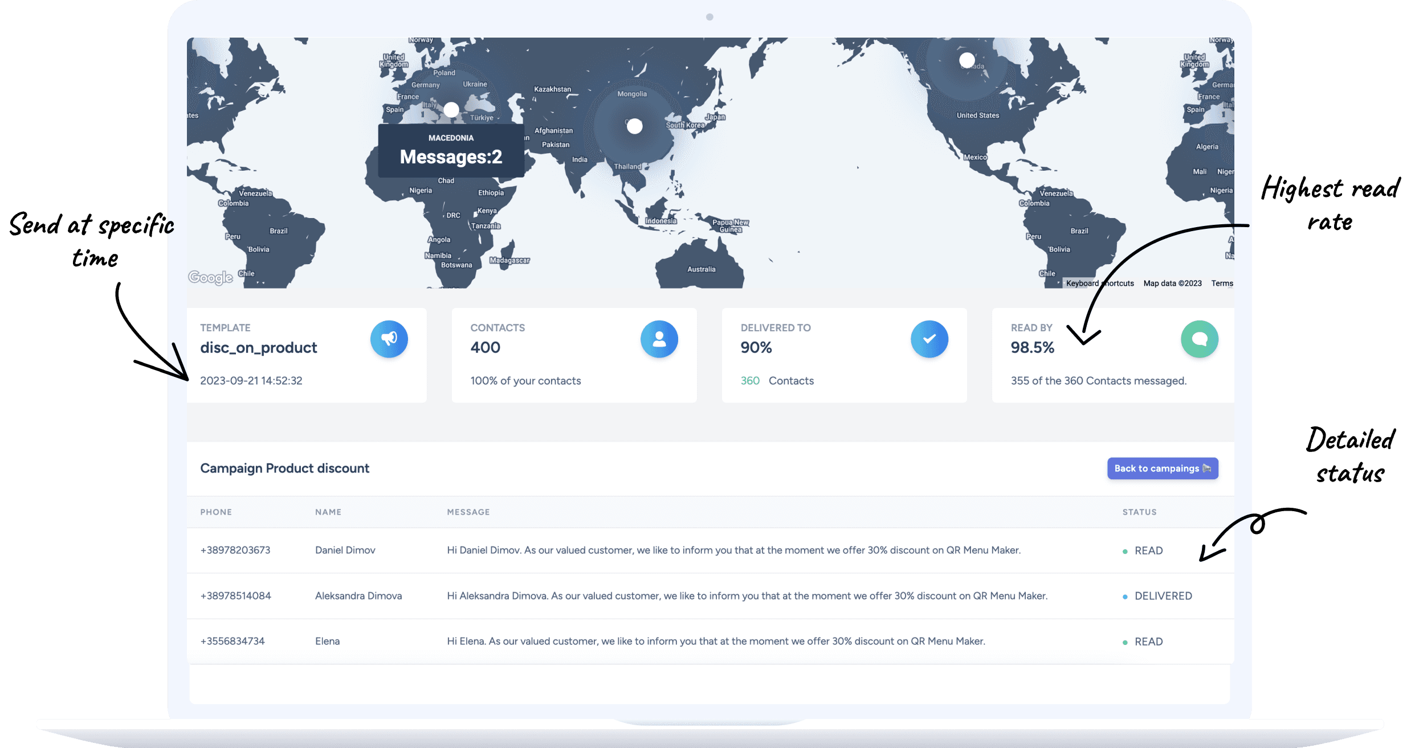The image size is (1419, 748).
Task: Click the map marker over China
Action: (634, 127)
